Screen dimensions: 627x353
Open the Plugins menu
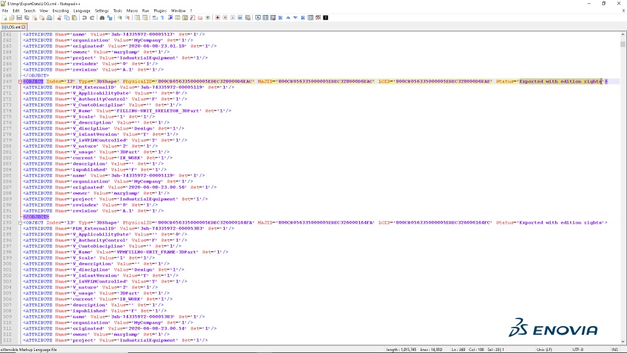click(161, 11)
